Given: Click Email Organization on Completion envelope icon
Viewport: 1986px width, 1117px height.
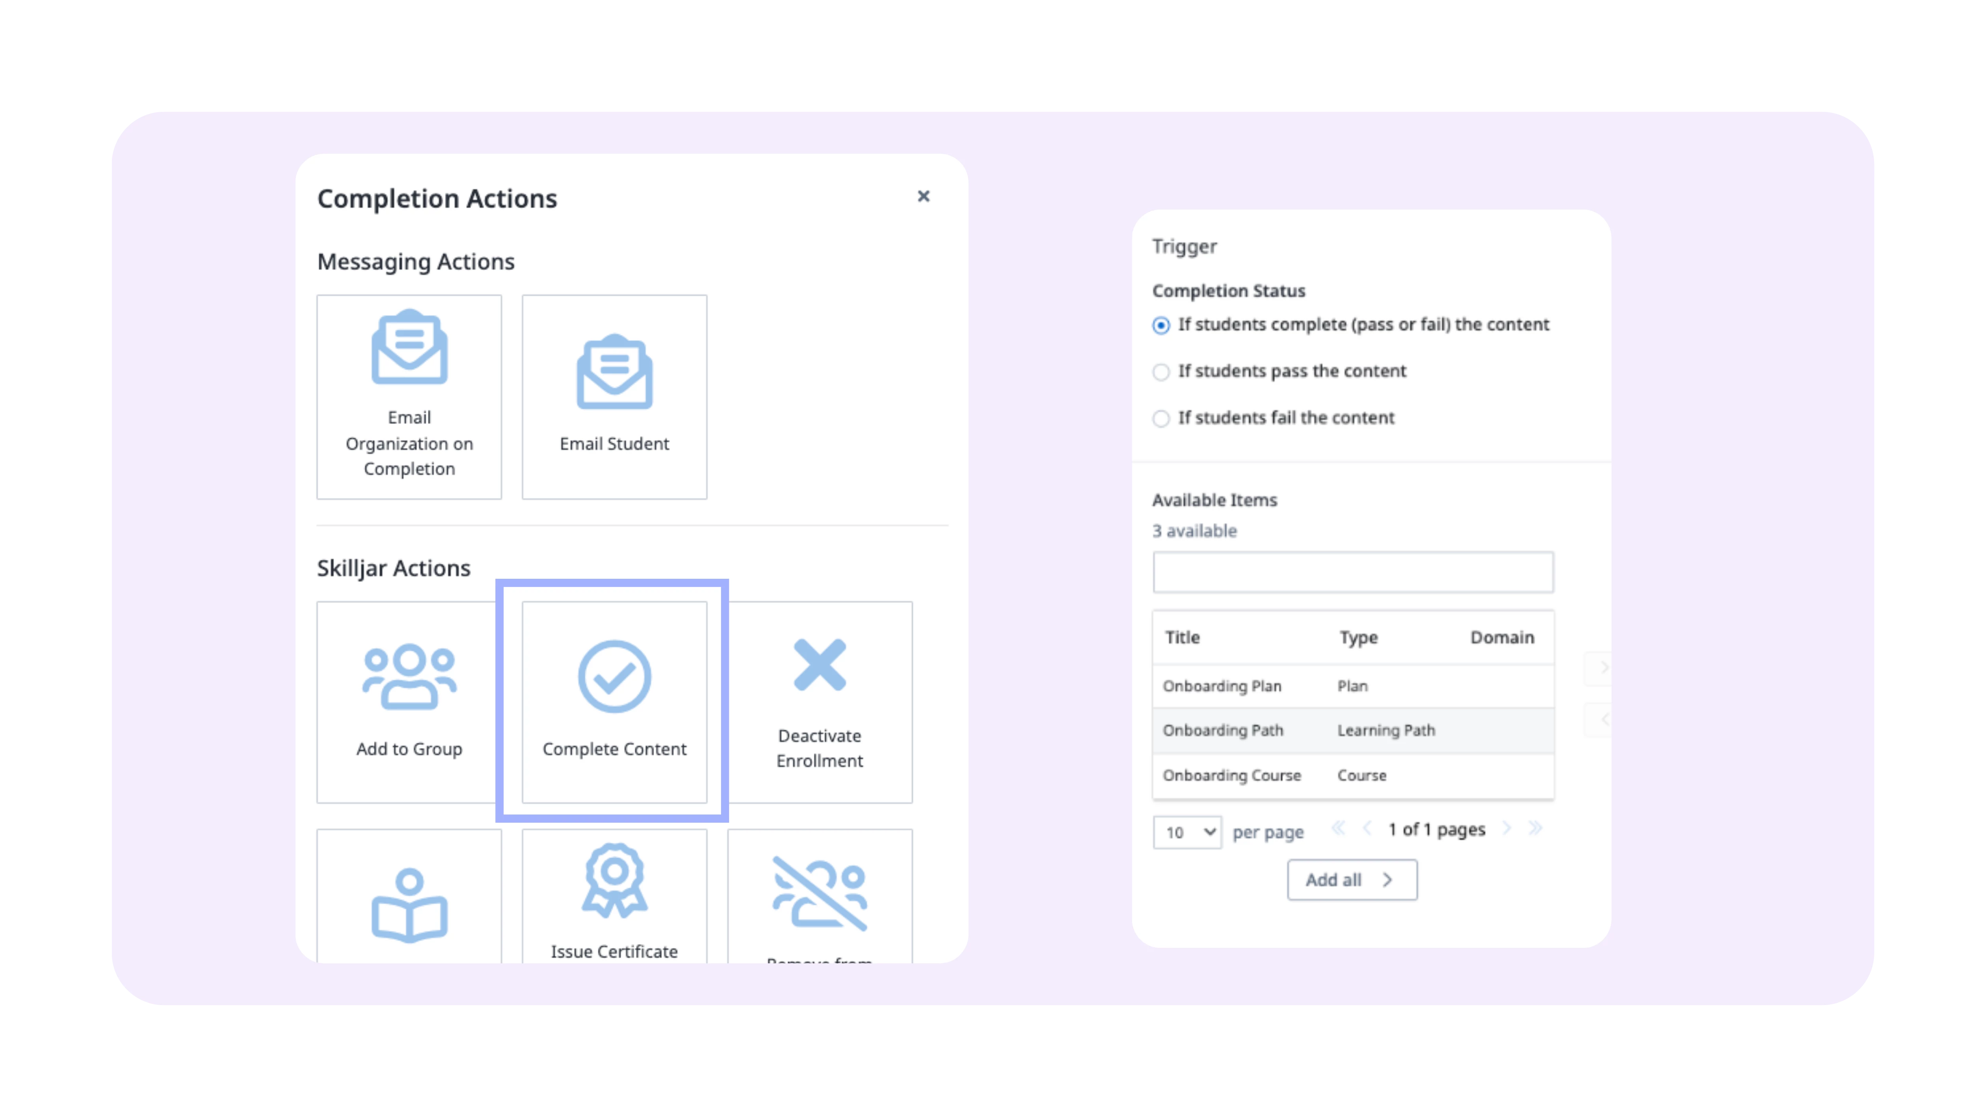Looking at the screenshot, I should pos(409,348).
